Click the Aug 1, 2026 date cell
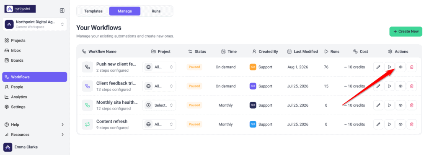The height and width of the screenshot is (155, 429). click(x=298, y=67)
